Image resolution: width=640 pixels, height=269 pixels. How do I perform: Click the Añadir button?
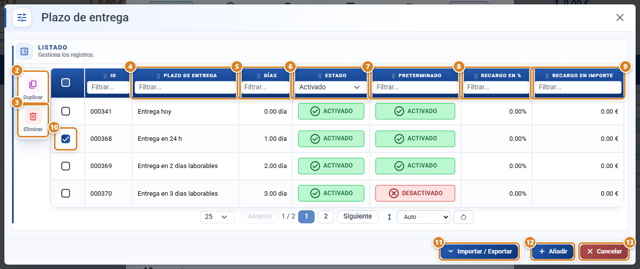tap(553, 252)
